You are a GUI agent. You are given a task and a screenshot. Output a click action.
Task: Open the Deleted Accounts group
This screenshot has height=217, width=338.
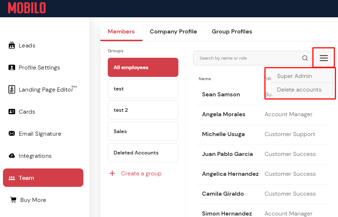[143, 153]
